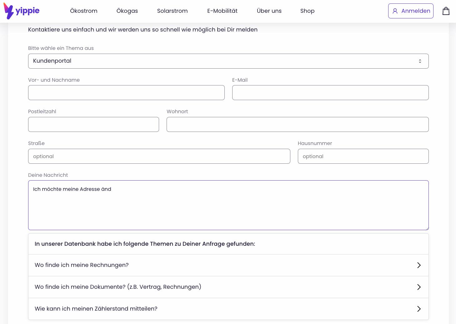This screenshot has height=324, width=456.
Task: Visit the Über uns page
Action: click(x=269, y=11)
